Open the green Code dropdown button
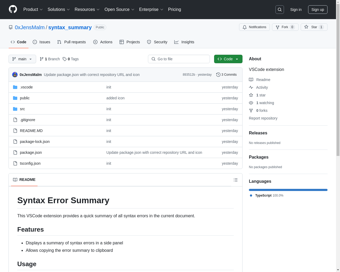Viewport: 340px width, 272px height. tap(228, 59)
